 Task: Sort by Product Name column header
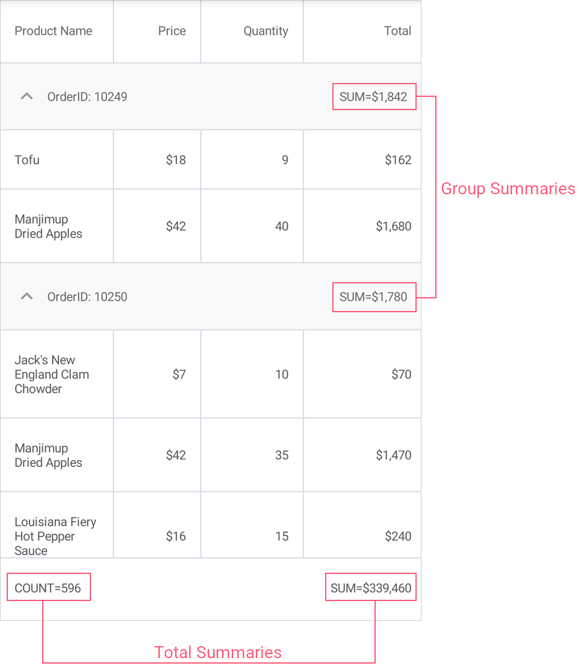[54, 31]
